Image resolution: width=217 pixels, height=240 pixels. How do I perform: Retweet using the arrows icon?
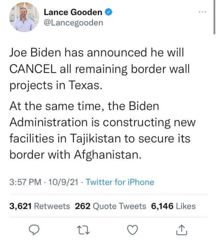pos(83,230)
